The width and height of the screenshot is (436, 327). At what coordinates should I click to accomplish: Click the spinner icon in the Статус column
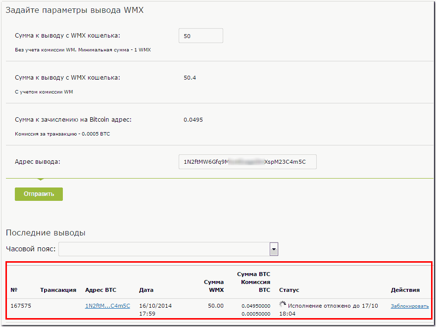click(283, 304)
